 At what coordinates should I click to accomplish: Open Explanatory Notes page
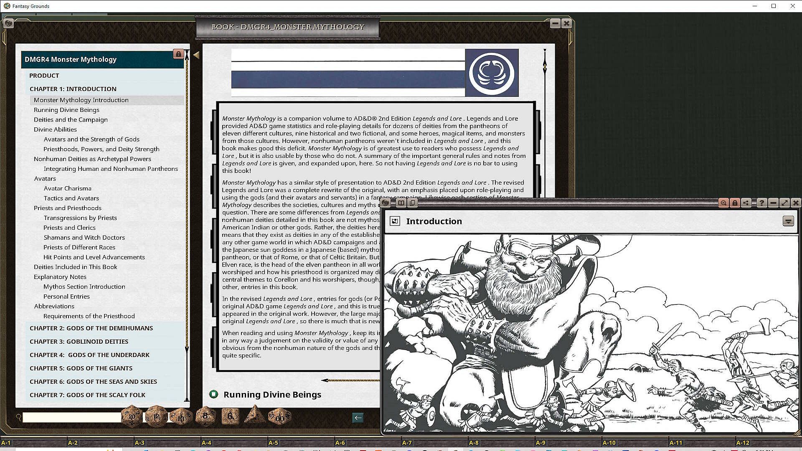point(60,277)
